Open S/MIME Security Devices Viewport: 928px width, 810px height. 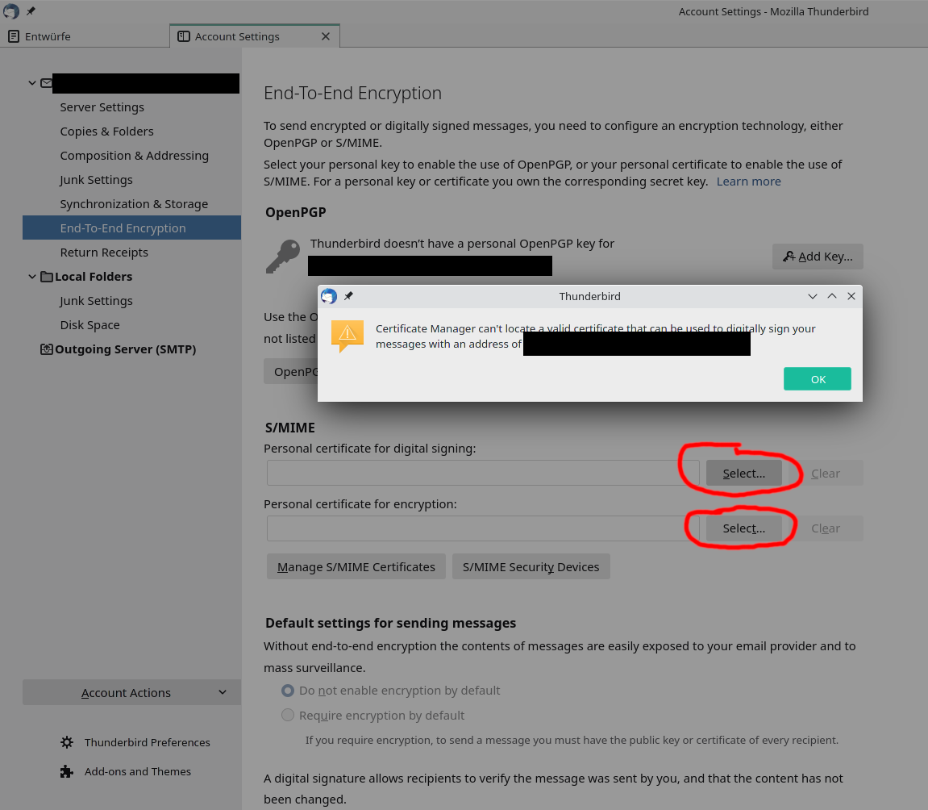531,566
